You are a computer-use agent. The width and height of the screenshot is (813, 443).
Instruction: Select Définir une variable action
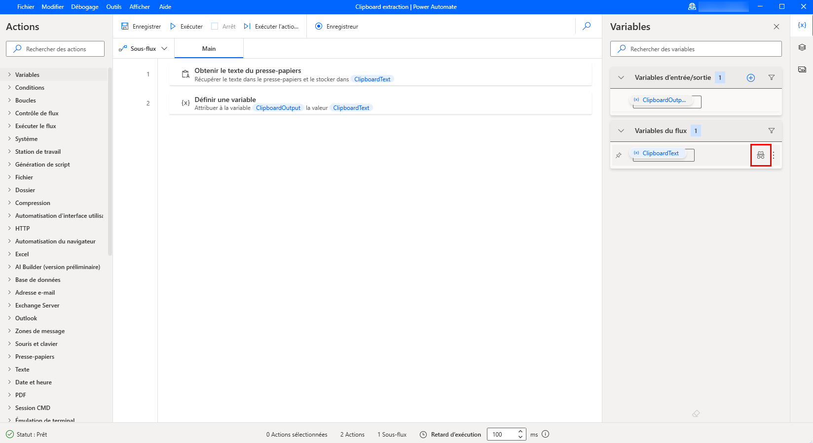click(380, 103)
